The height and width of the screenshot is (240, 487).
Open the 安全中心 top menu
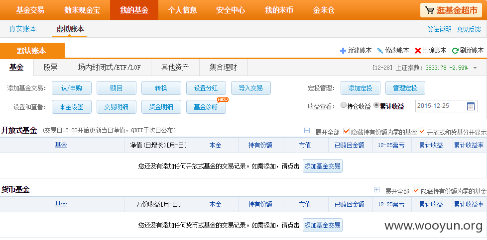pyautogui.click(x=231, y=10)
